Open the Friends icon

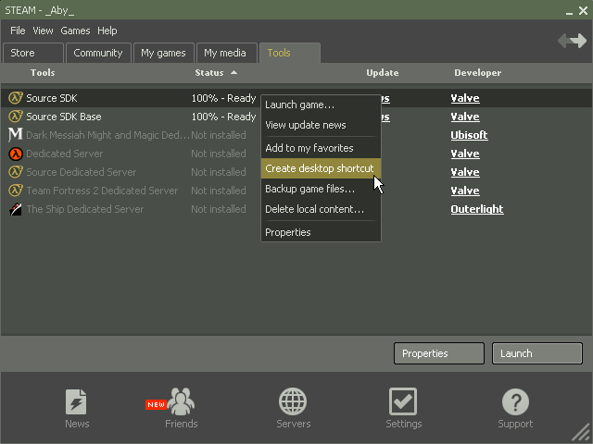click(181, 401)
